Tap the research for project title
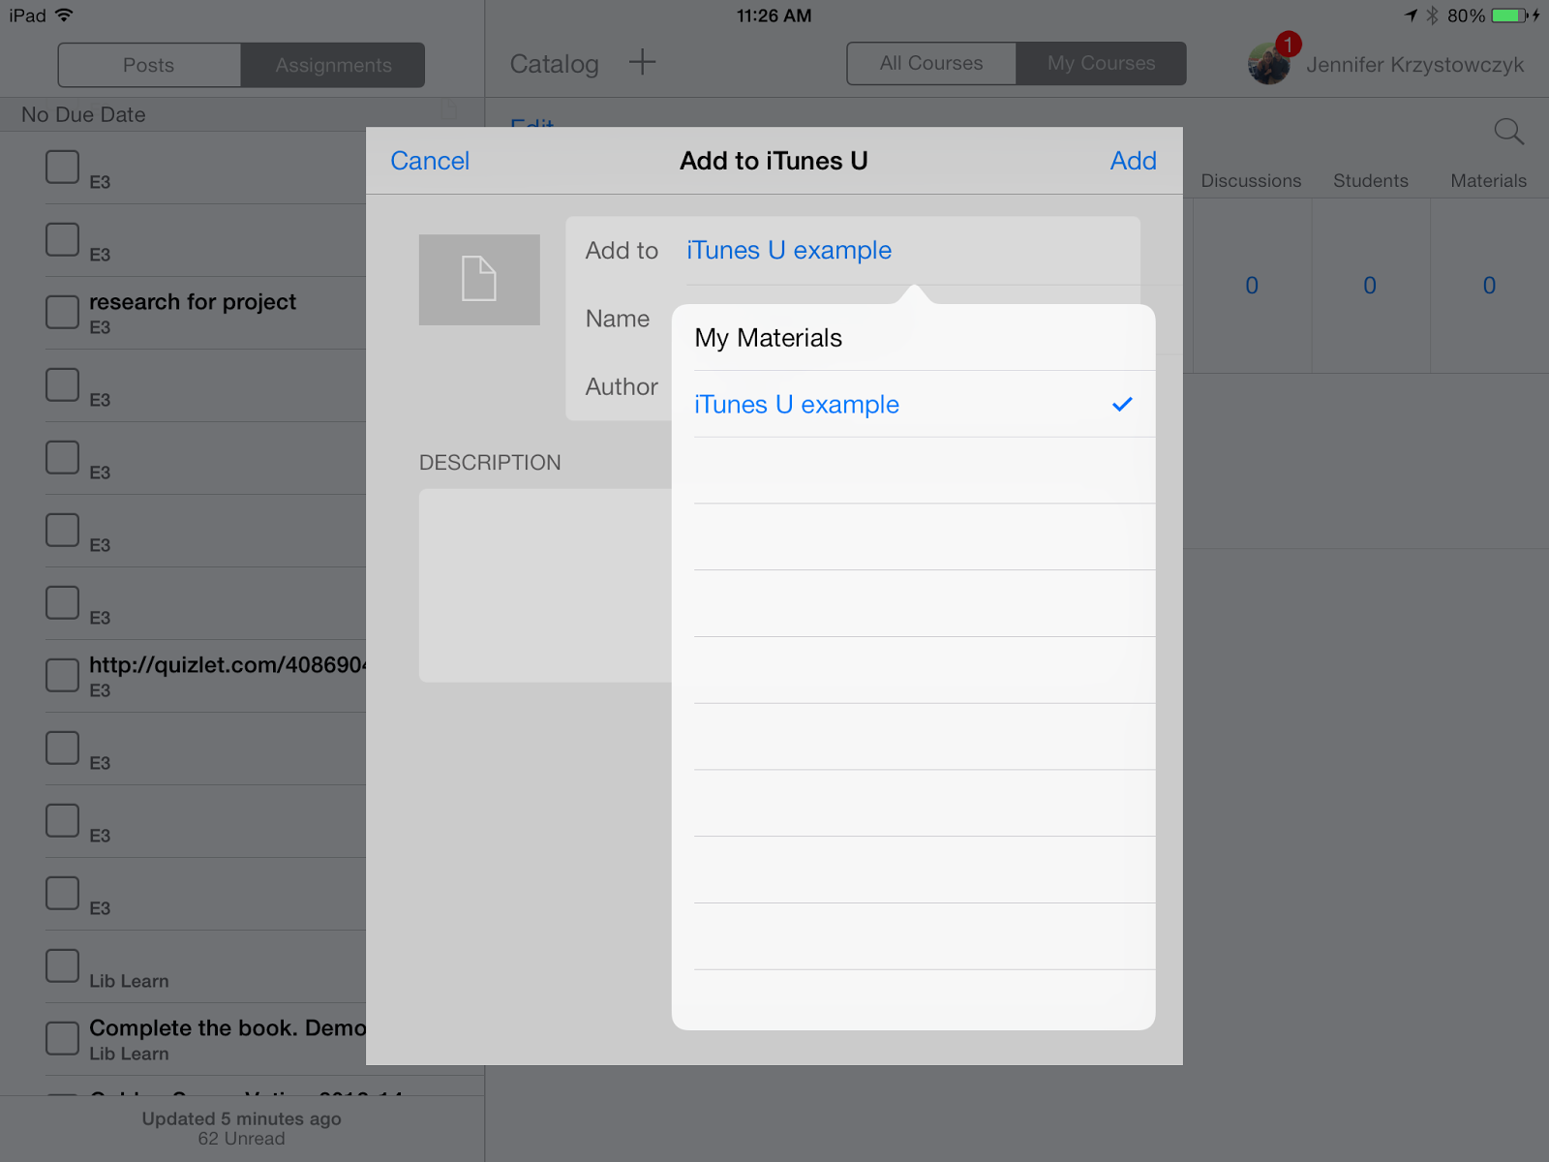The height and width of the screenshot is (1162, 1549). point(193,302)
